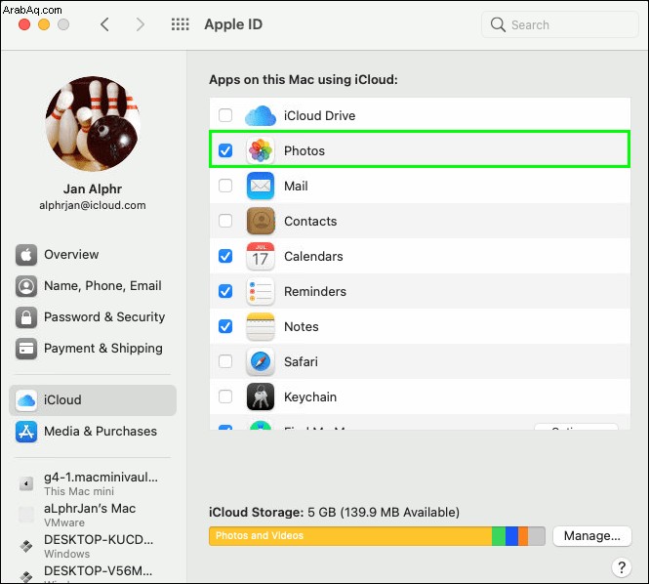Select the DESKTOP-KUCD... Windows device
This screenshot has height=584, width=649.
point(93,546)
